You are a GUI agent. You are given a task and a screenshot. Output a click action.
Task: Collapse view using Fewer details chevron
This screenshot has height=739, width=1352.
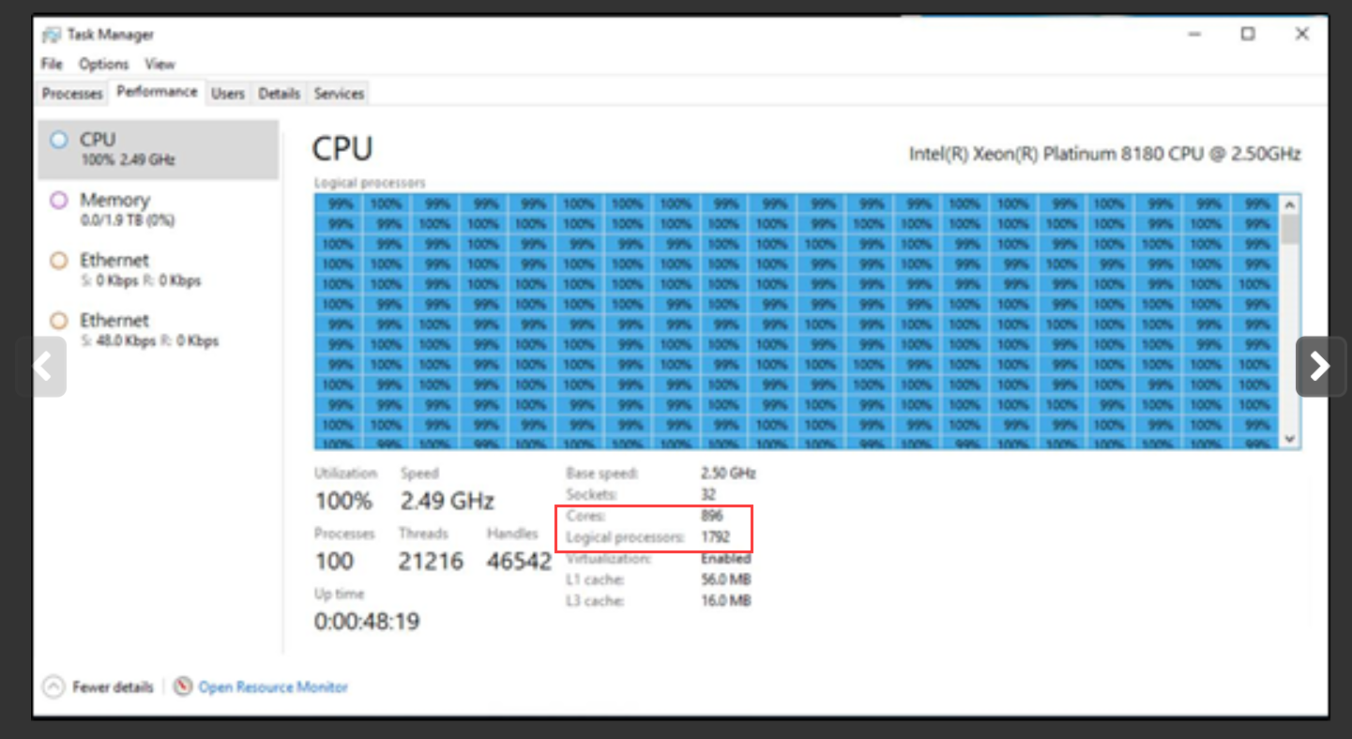click(x=54, y=687)
